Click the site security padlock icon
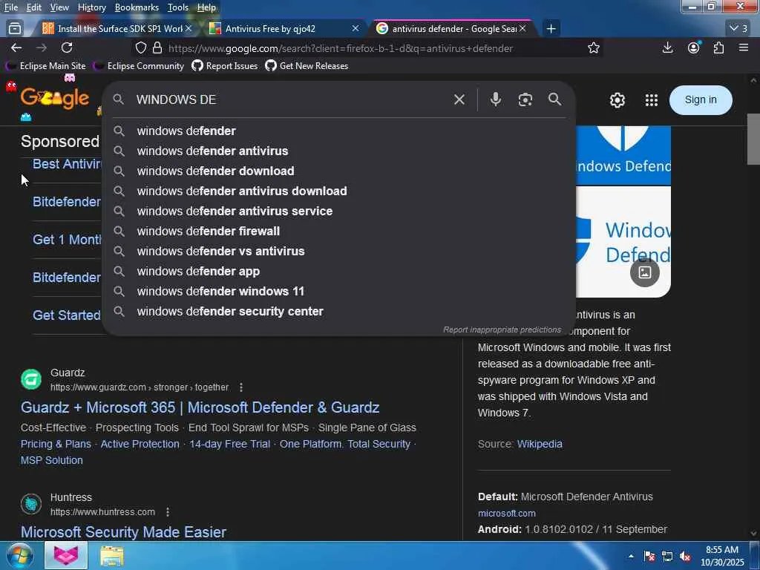This screenshot has height=570, width=760. 157,48
